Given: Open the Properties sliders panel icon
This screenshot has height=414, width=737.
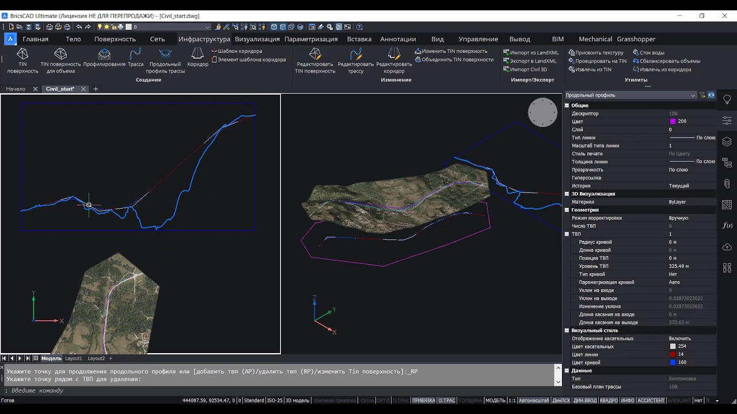Looking at the screenshot, I should coord(727,120).
